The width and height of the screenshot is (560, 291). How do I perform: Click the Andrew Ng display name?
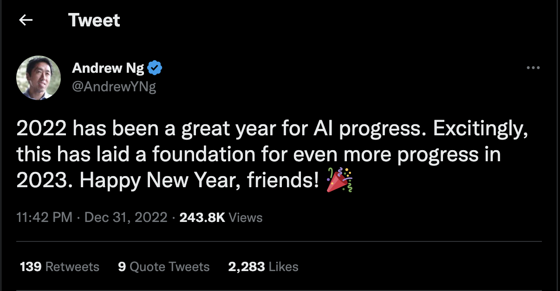[108, 69]
